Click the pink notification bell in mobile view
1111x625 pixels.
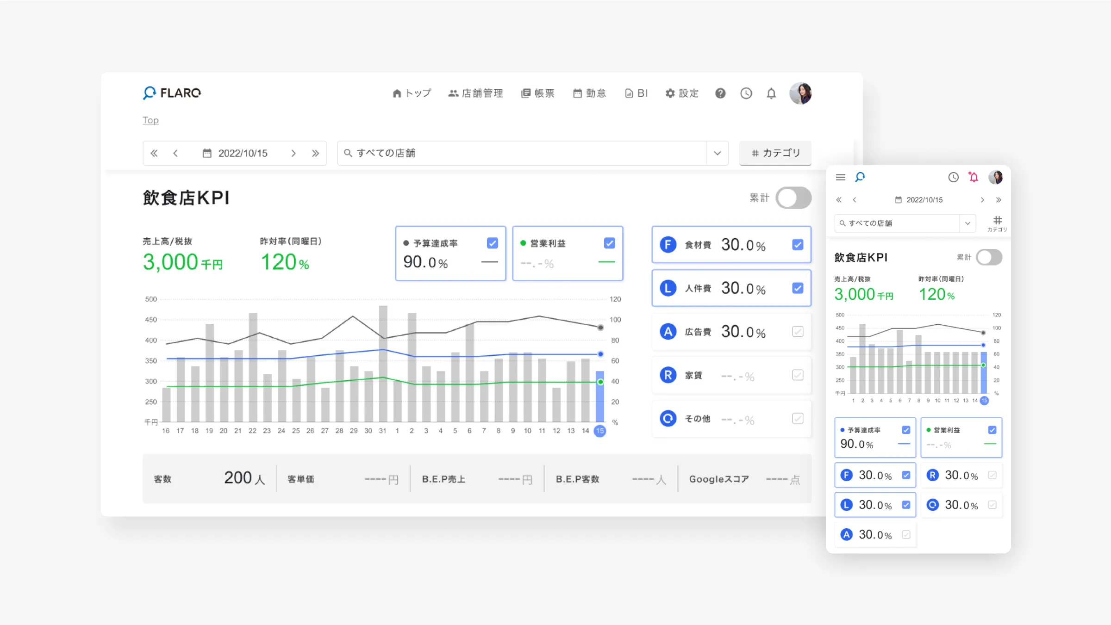point(974,177)
